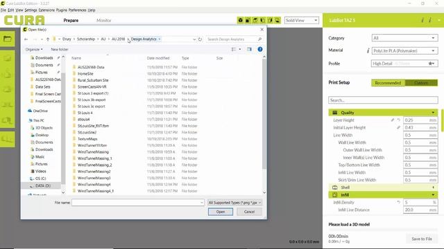444x249 pixels.
Task: Click the File name input field
Action: [x=137, y=203]
